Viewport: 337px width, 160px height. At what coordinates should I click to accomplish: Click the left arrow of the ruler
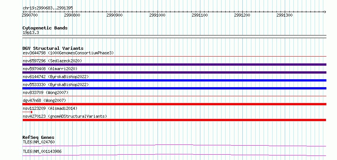[23, 12]
